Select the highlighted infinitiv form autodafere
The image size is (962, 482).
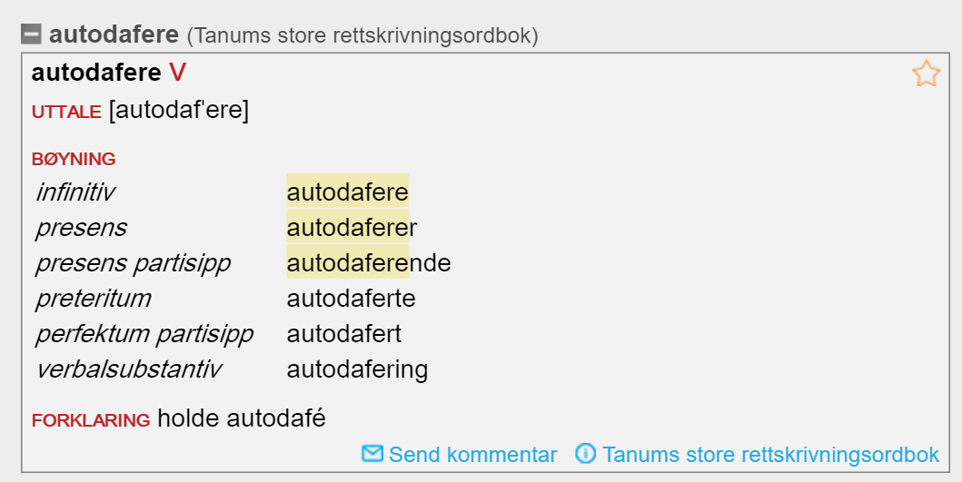(347, 192)
